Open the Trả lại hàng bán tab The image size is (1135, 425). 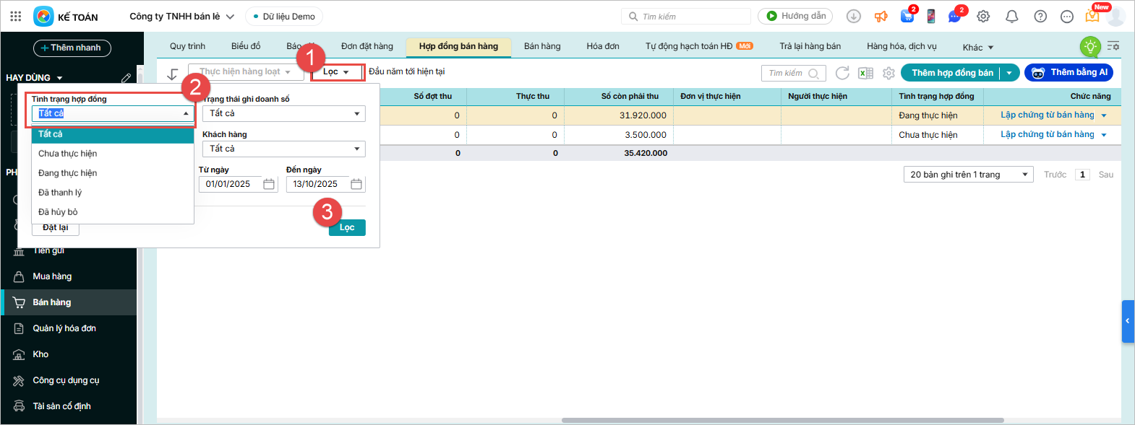coord(810,46)
